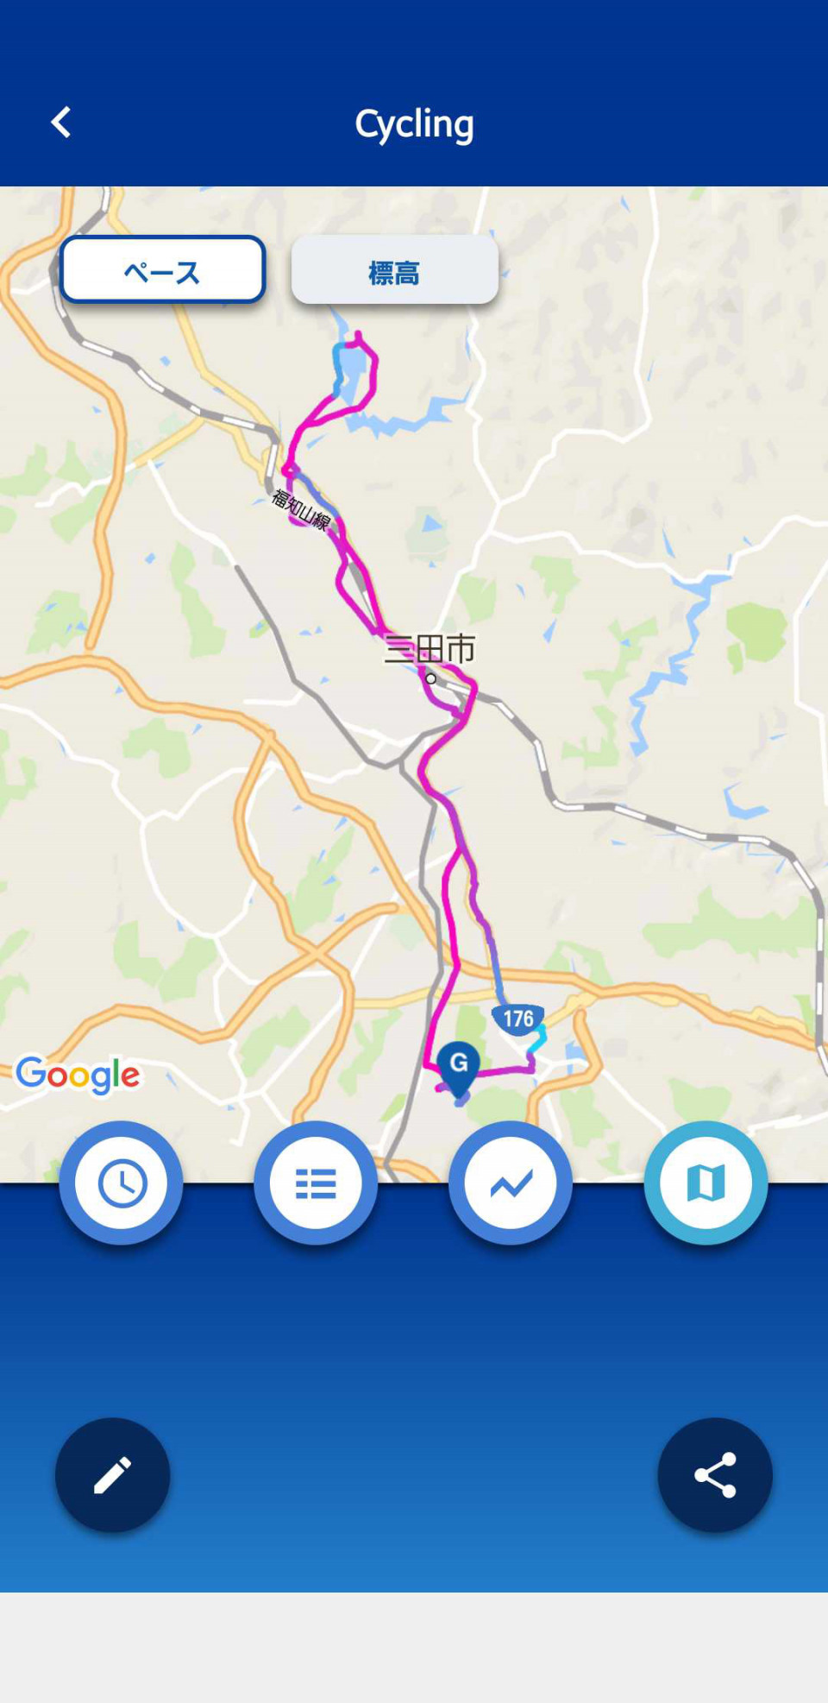Viewport: 828px width, 1703px height.
Task: Switch route coloring to 標高
Action: (395, 270)
